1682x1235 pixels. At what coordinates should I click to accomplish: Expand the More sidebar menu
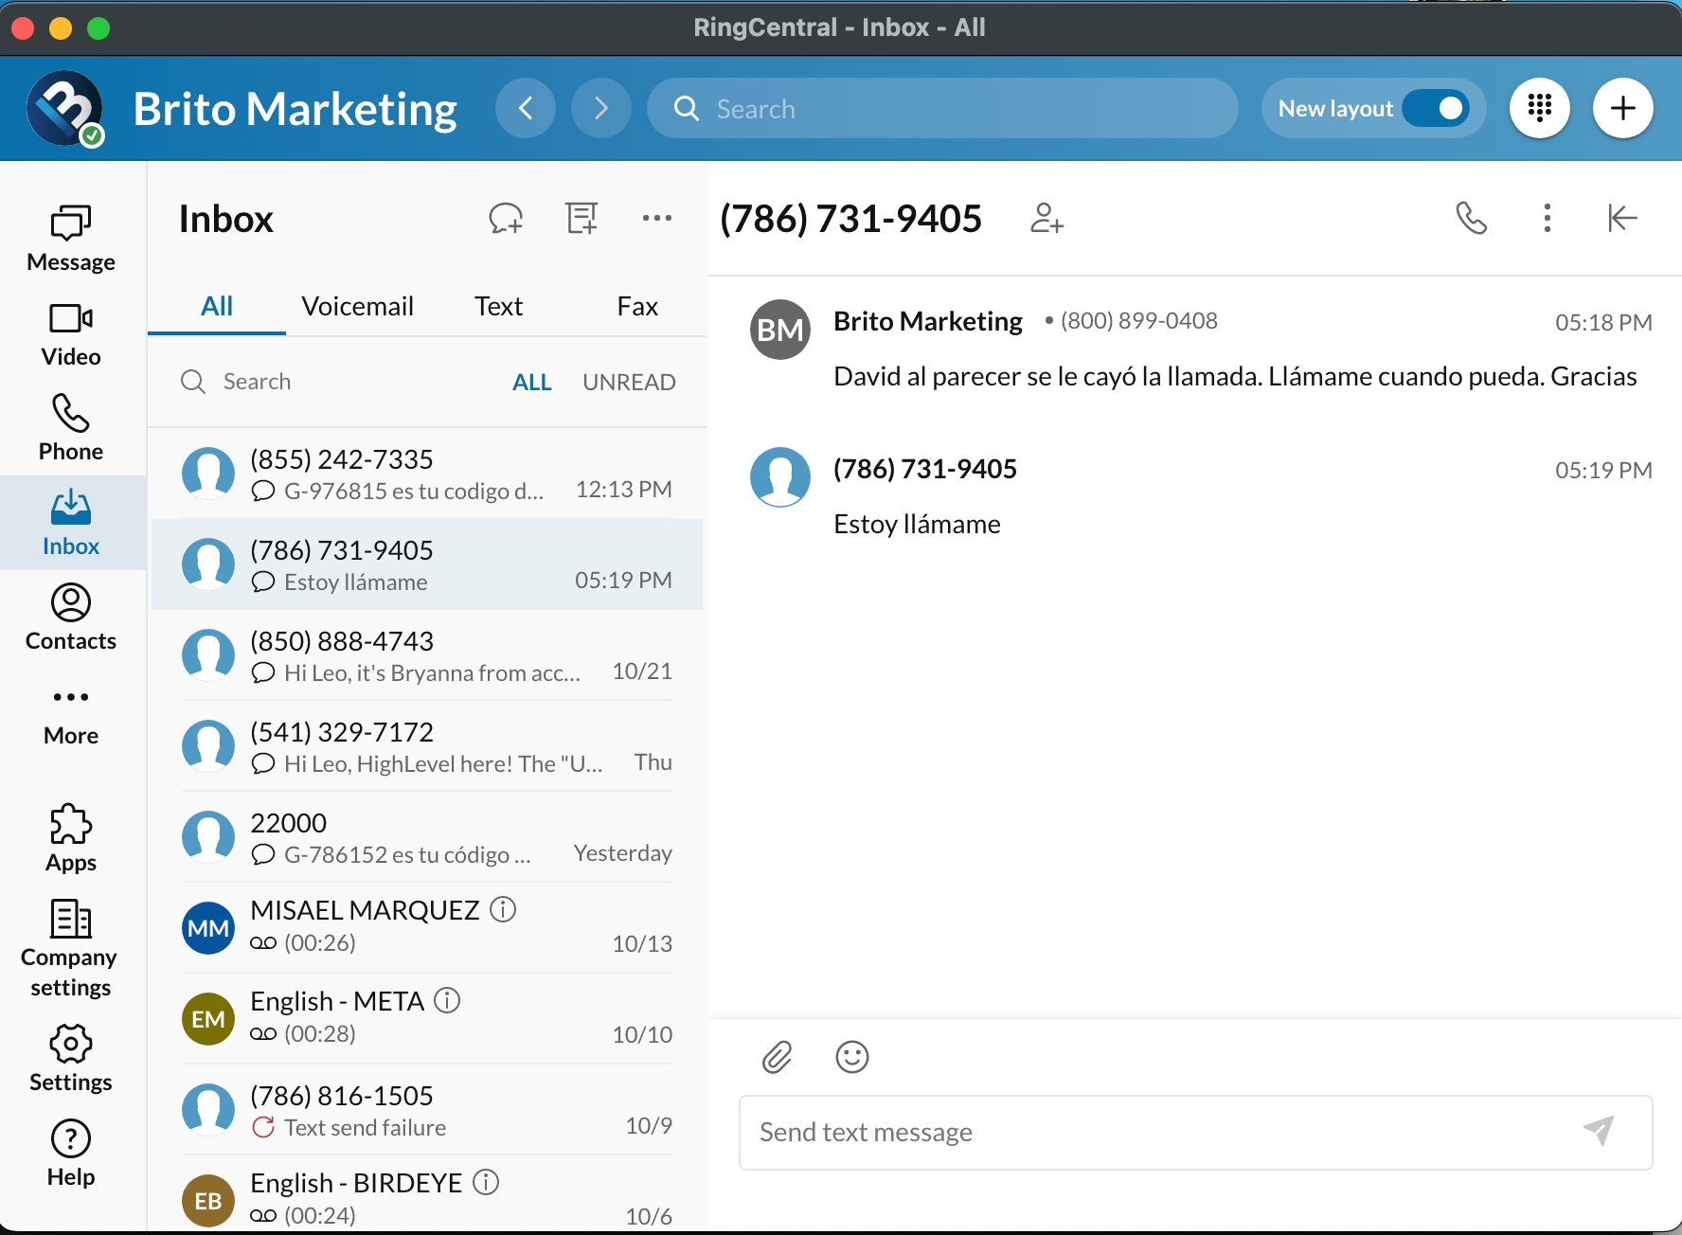point(71,716)
